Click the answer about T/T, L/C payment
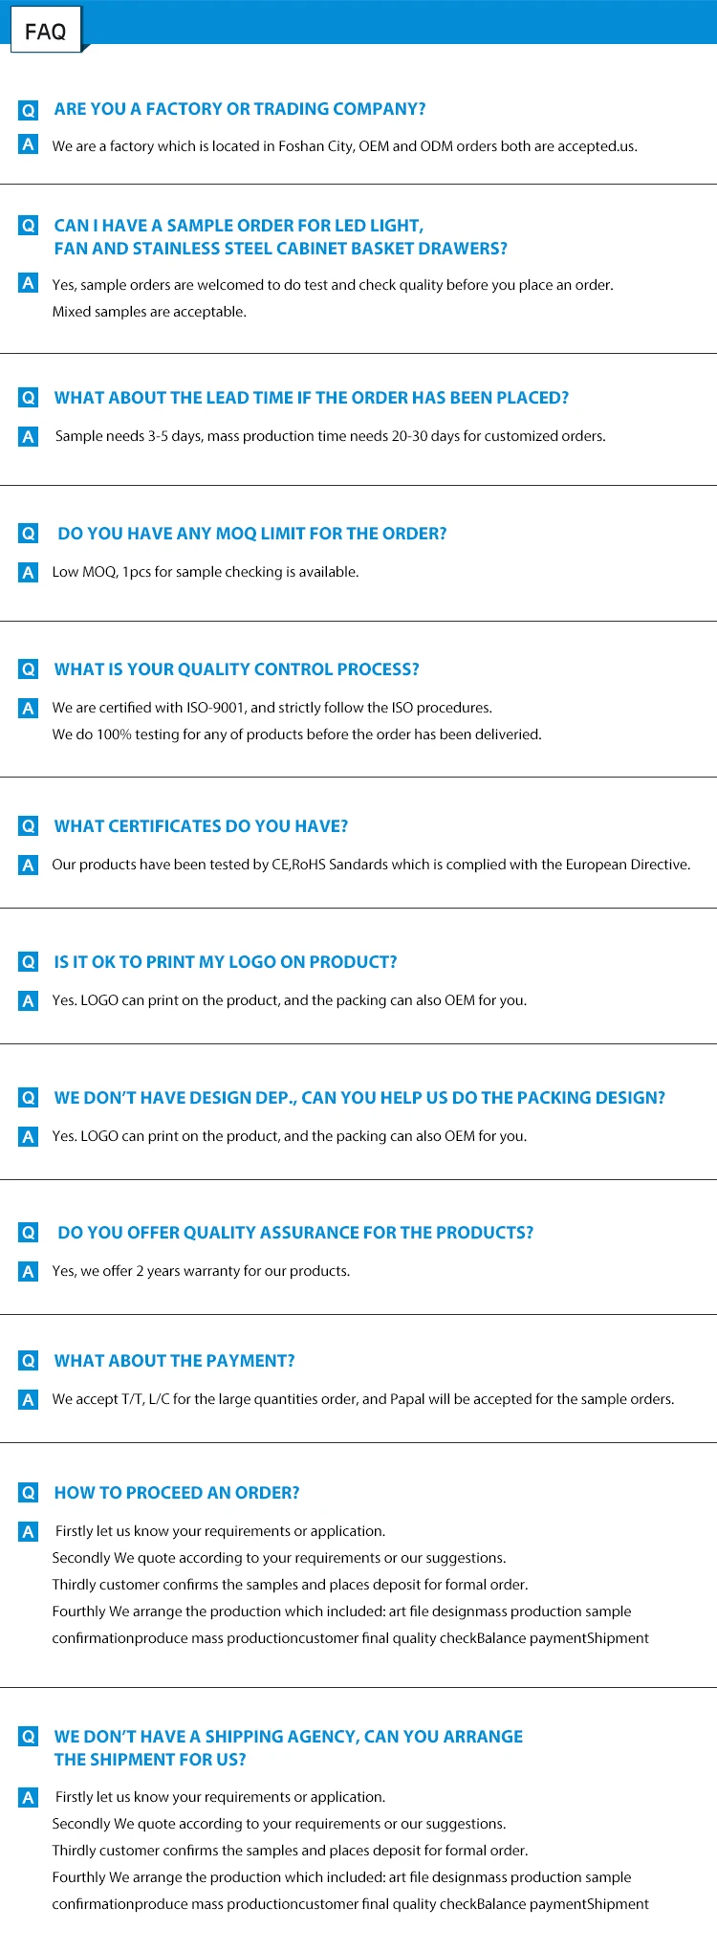The width and height of the screenshot is (717, 1951). pyautogui.click(x=363, y=1399)
